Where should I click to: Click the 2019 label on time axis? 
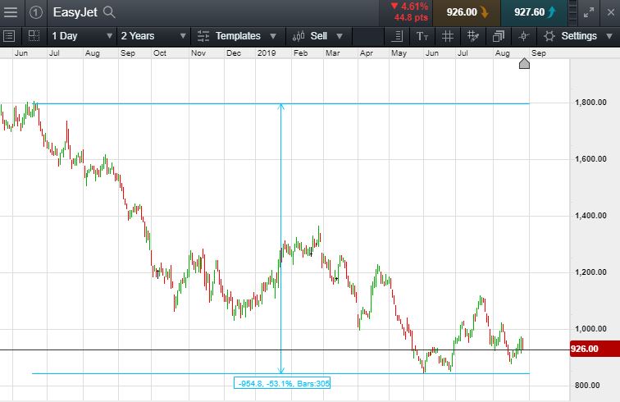point(267,53)
